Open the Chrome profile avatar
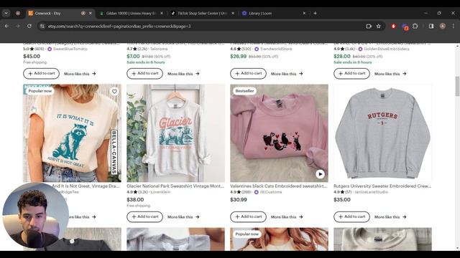This screenshot has width=460, height=258. (443, 26)
